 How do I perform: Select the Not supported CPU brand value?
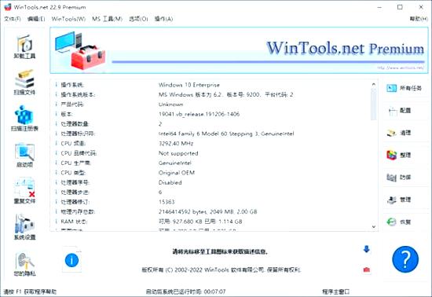point(178,153)
